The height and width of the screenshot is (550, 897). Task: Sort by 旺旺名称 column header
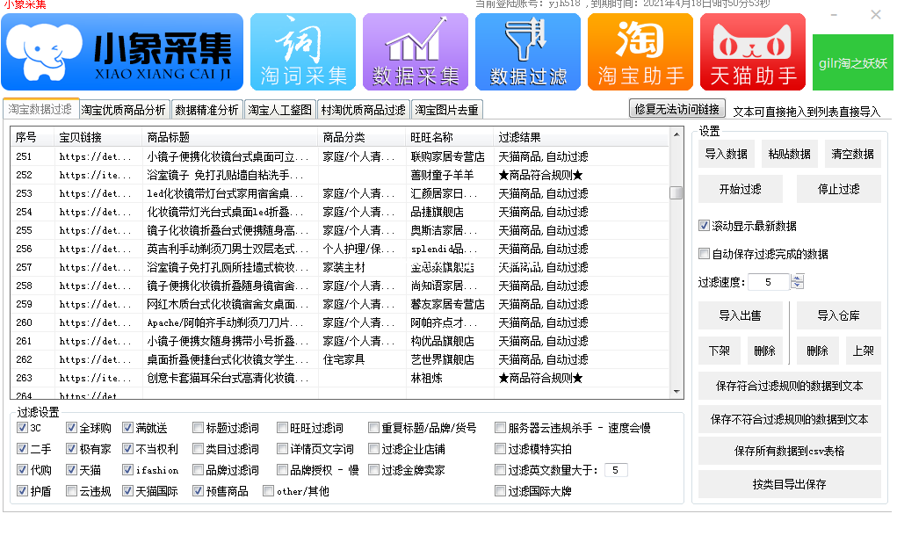[x=449, y=137]
